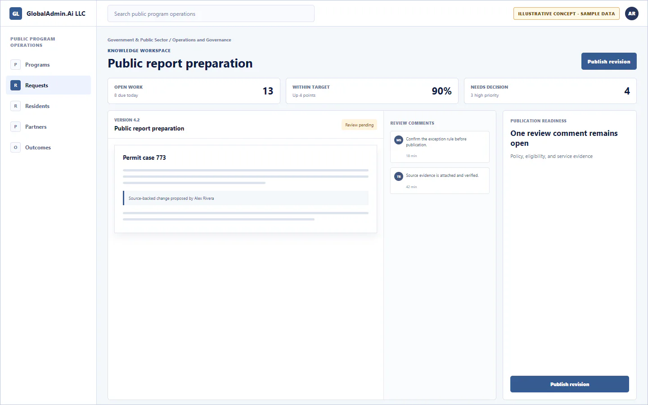Viewport: 648px width, 405px height.
Task: Click the Government & Public Sector breadcrumb
Action: [138, 40]
